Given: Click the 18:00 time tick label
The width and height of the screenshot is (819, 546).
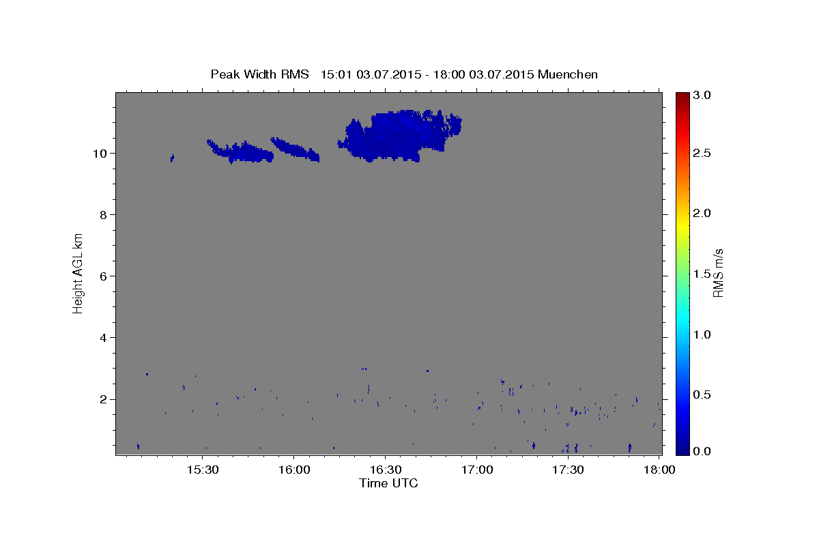Looking at the screenshot, I should 659,470.
